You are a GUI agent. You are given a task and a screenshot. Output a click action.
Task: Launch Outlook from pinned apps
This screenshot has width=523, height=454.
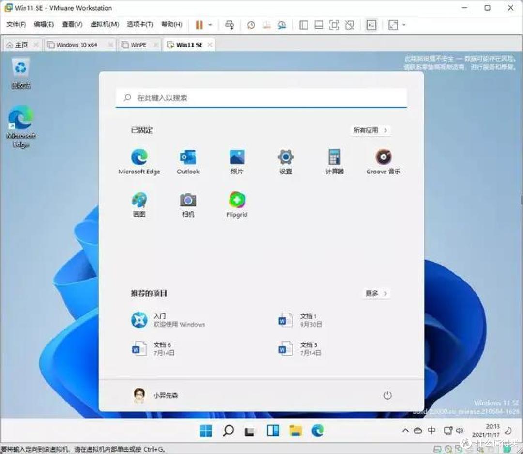tap(188, 161)
